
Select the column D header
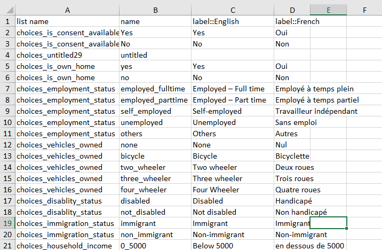(292, 10)
